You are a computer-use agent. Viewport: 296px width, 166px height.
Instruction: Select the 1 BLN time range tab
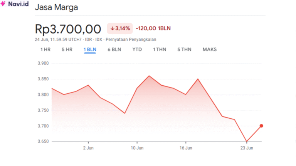pos(90,50)
